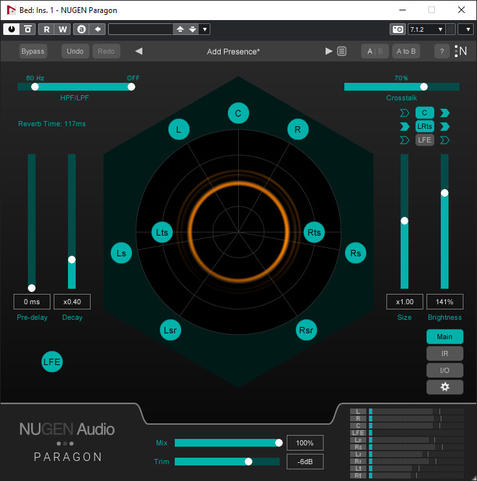Screen dimensions: 477x481
Task: Toggle the plugin power activation button
Action: click(x=12, y=29)
